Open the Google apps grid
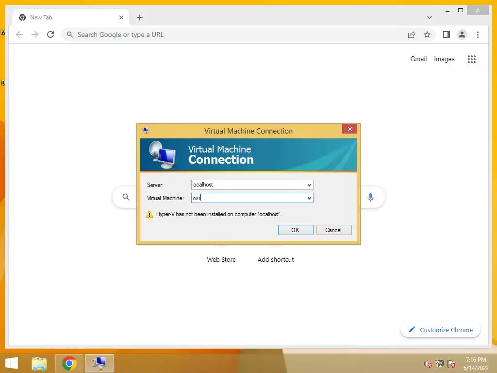497x373 pixels. click(472, 59)
